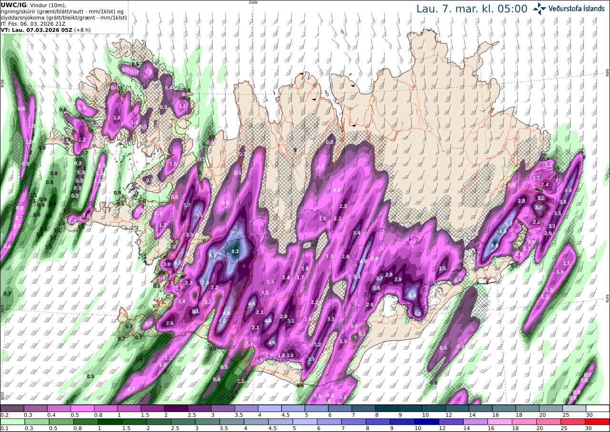Click the 6.2 precipitation value on map
The height and width of the screenshot is (432, 610).
[x=178, y=263]
